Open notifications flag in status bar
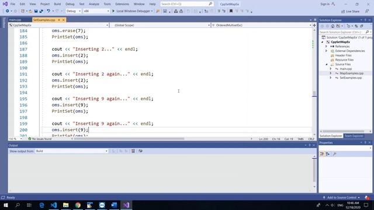This screenshot has width=374, height=210. pos(367,198)
